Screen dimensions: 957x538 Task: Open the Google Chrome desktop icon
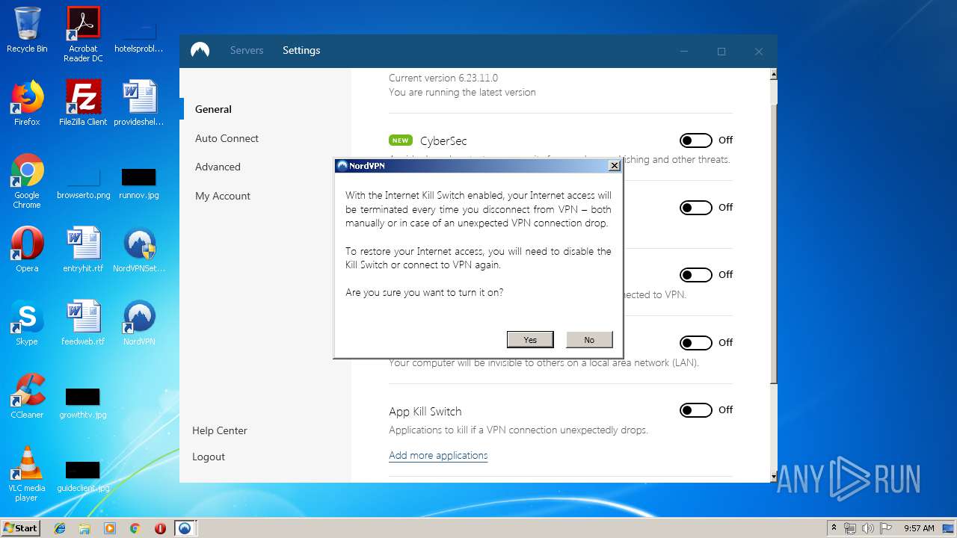(27, 181)
